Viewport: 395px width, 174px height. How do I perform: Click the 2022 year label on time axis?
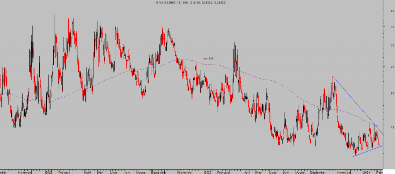49,172
